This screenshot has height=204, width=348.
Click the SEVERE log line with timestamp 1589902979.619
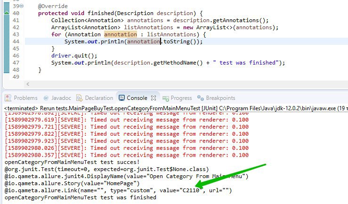click(127, 120)
